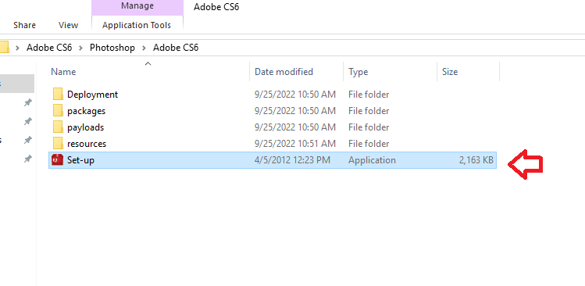This screenshot has height=286, width=585.
Task: Open the Manage contextual tab
Action: 137,6
